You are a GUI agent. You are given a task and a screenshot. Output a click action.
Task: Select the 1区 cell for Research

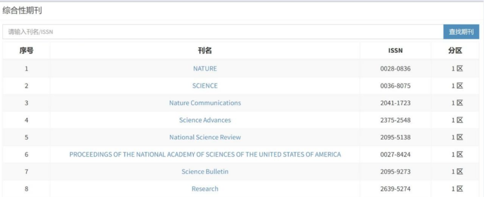click(x=458, y=189)
